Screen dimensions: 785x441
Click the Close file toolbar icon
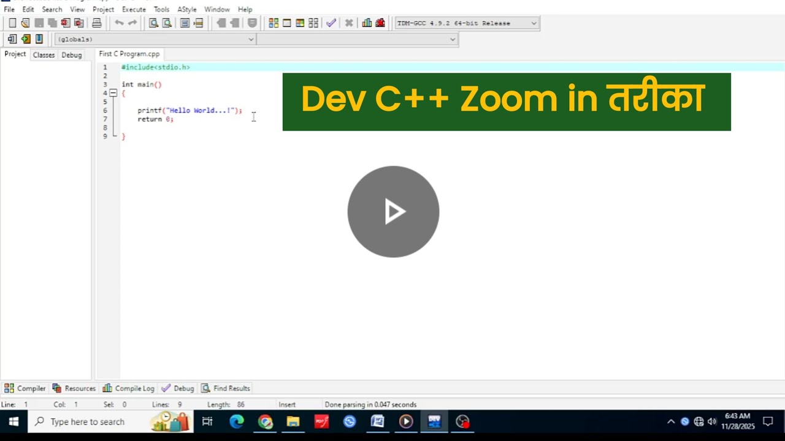click(66, 23)
